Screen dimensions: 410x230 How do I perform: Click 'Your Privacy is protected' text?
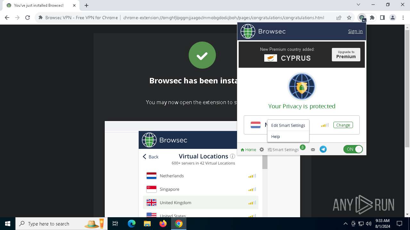pos(302,106)
